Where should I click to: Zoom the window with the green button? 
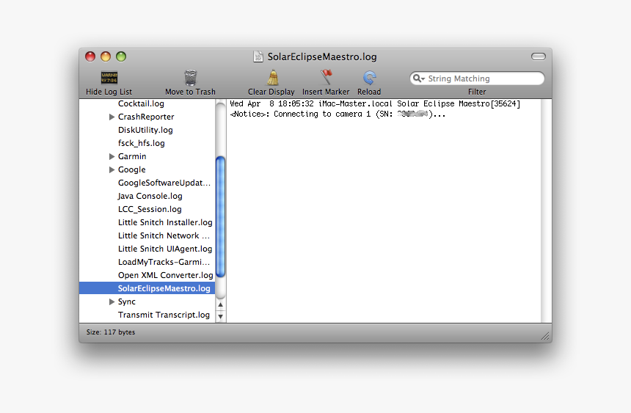click(x=121, y=56)
